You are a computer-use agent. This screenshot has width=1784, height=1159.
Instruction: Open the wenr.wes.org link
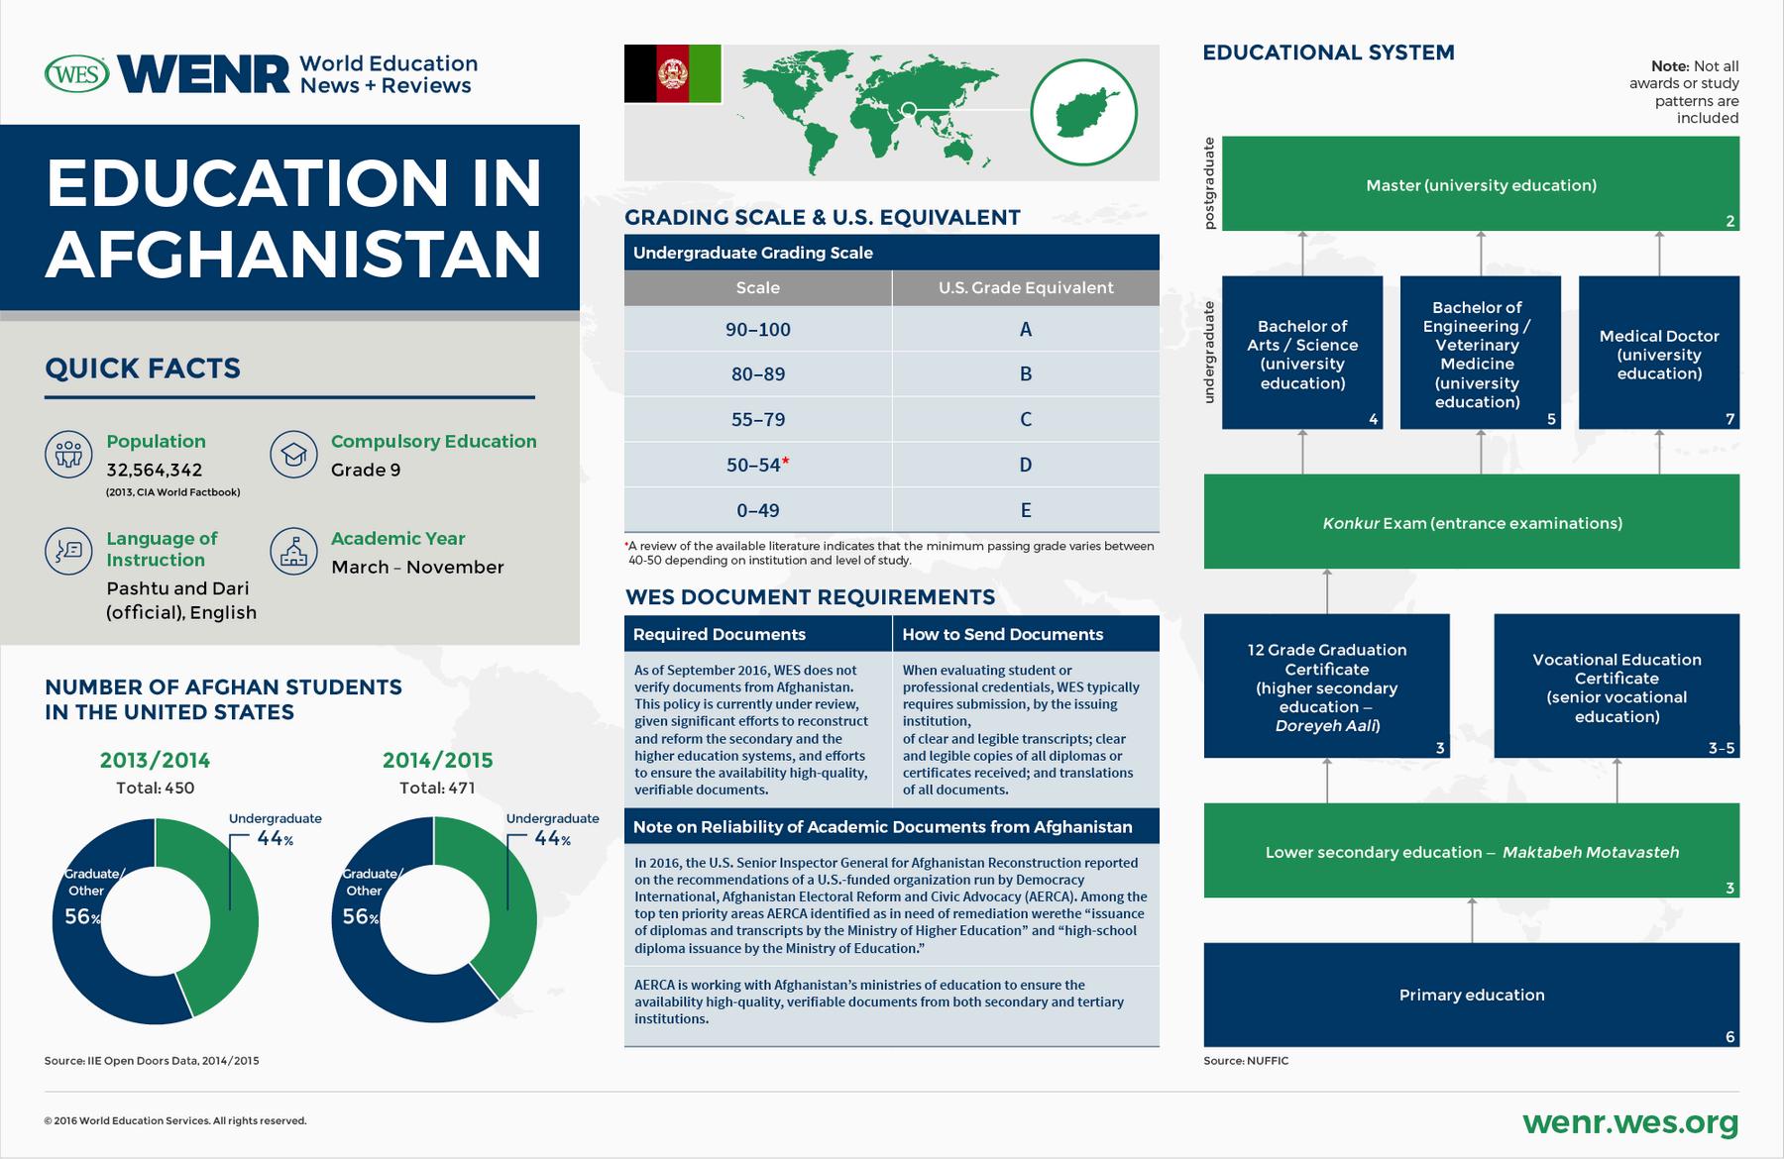click(x=1630, y=1122)
